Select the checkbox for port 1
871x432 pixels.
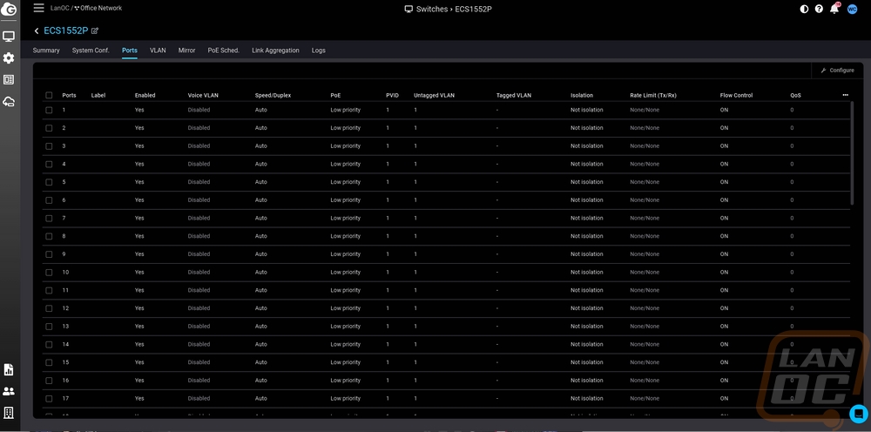[49, 110]
